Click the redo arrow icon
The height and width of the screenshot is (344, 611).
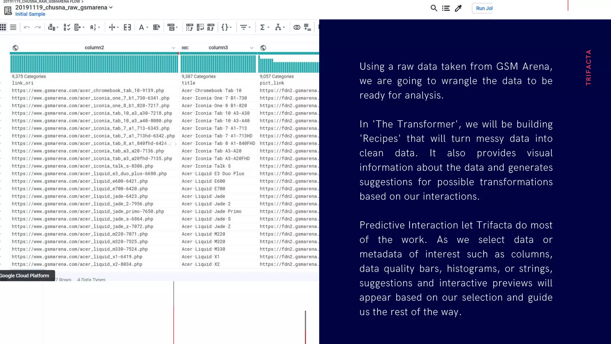click(38, 27)
